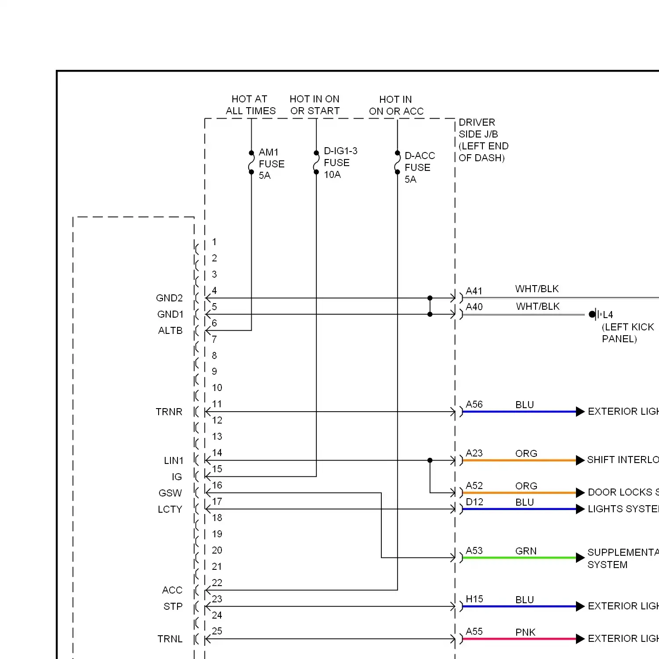The height and width of the screenshot is (659, 659).
Task: Click EXTERIOR LIGH label on the H15 wire
Action: (623, 606)
